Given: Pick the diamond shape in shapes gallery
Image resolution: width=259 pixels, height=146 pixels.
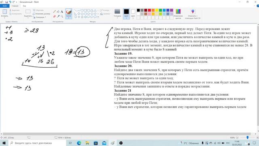Looking at the screenshot, I should tap(79, 14).
